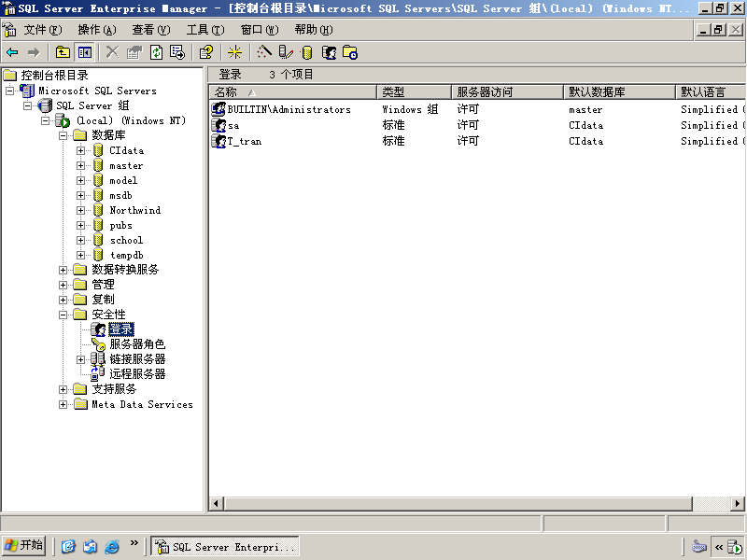Click the New Login toolbar icon
This screenshot has width=747, height=560.
(329, 52)
